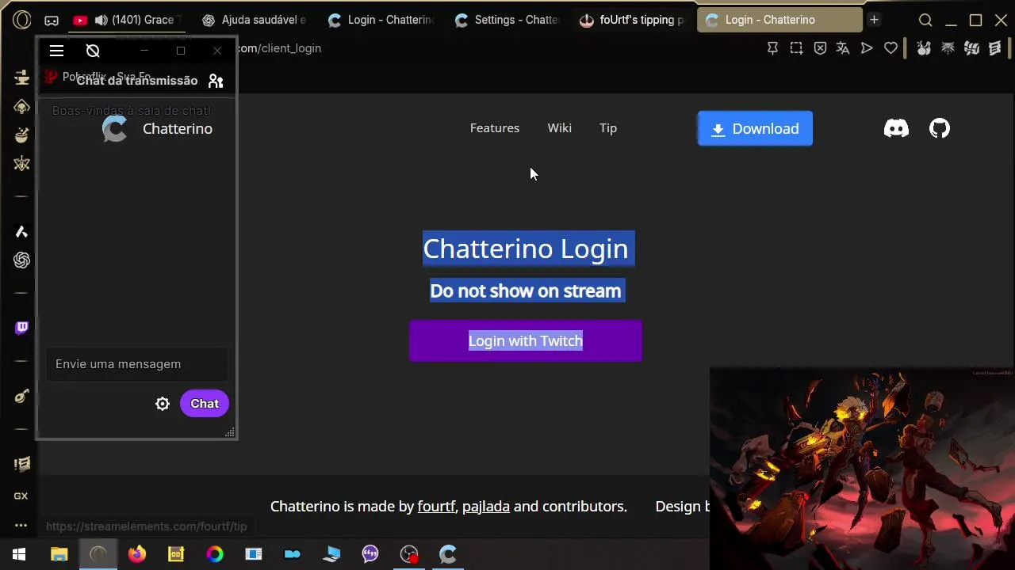
Task: Open the GX Corner gamepad icon
Action: tap(52, 21)
